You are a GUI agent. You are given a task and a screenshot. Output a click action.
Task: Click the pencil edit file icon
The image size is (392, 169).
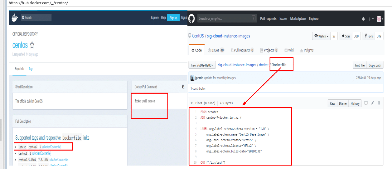coord(372,103)
